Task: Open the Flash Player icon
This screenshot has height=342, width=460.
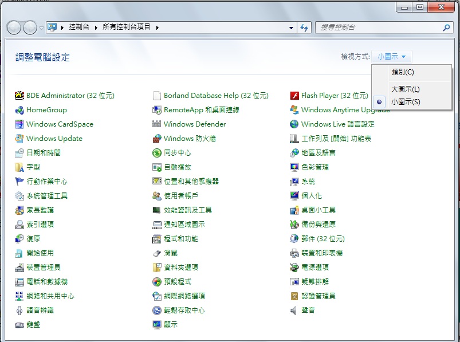Action: (294, 96)
